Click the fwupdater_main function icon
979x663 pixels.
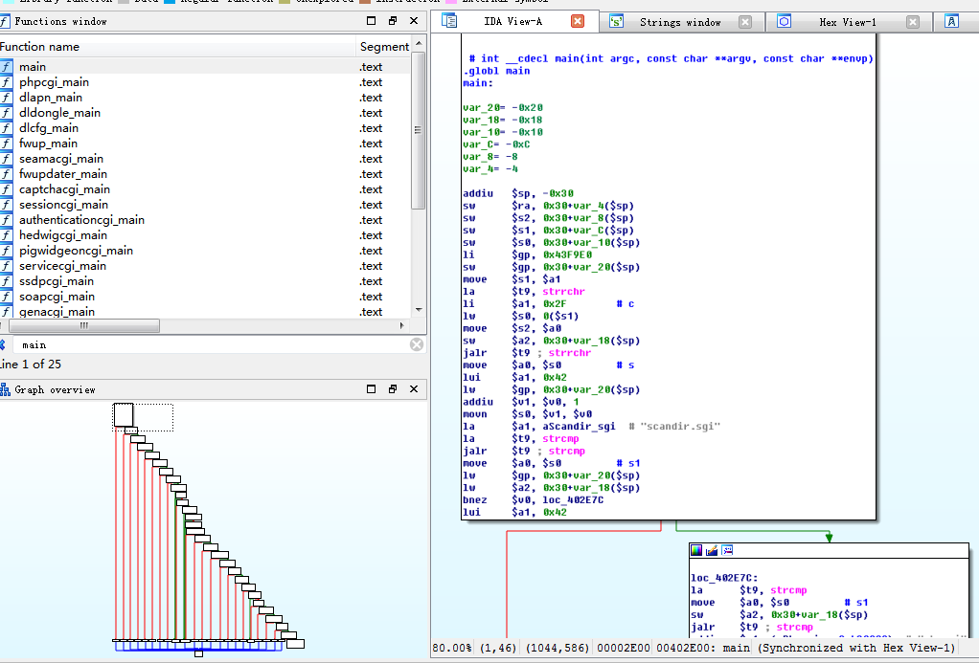(x=7, y=174)
